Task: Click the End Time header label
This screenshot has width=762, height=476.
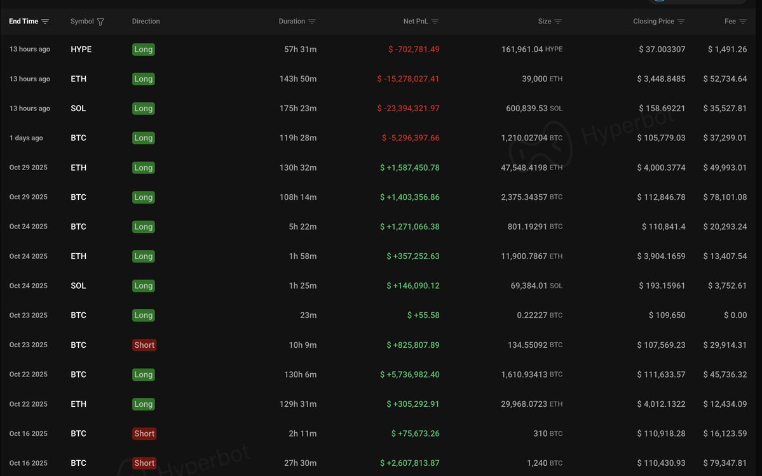Action: click(24, 22)
